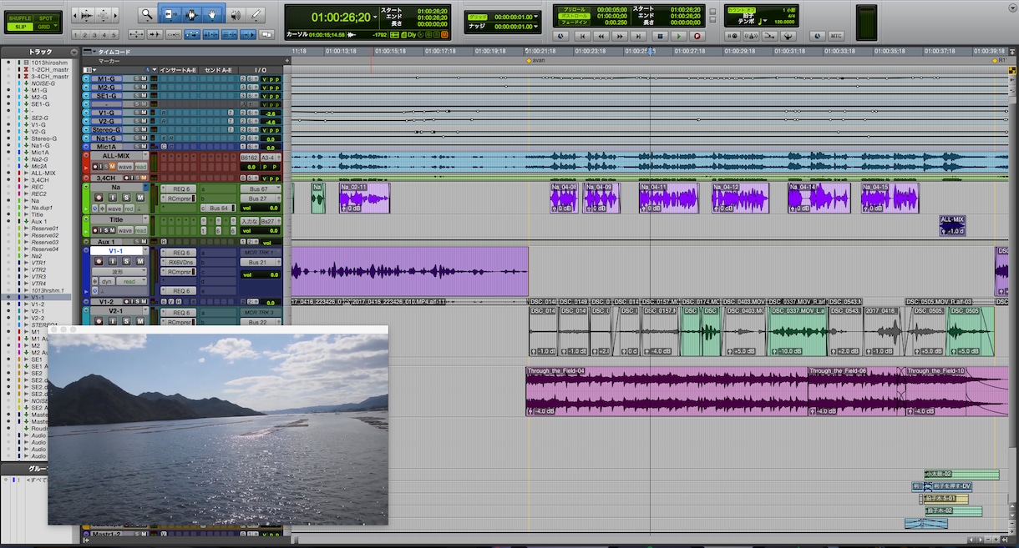
Task: Toggle Grid edit mode
Action: (x=45, y=27)
